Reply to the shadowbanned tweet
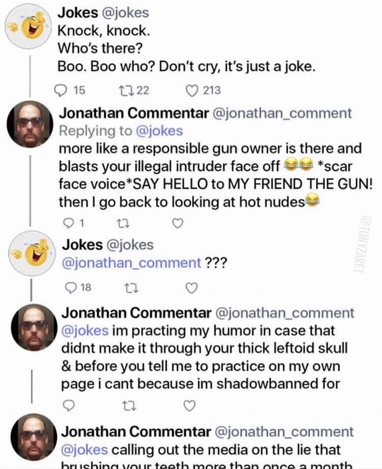382x469 pixels. click(x=68, y=406)
